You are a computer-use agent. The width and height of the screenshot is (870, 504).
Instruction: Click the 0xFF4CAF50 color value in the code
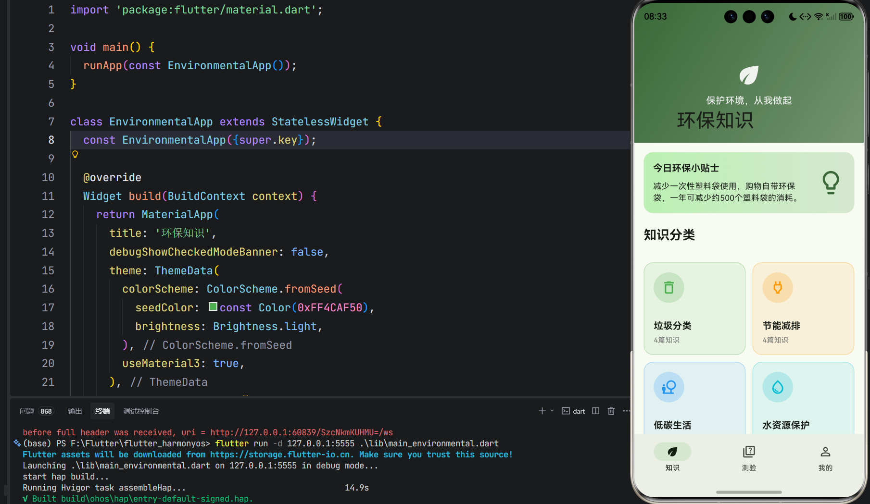click(x=329, y=307)
